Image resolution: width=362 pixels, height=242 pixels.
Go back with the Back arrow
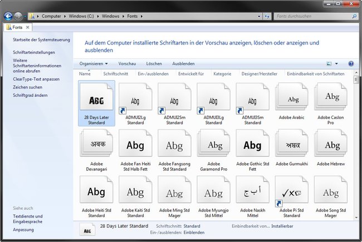(x=8, y=16)
